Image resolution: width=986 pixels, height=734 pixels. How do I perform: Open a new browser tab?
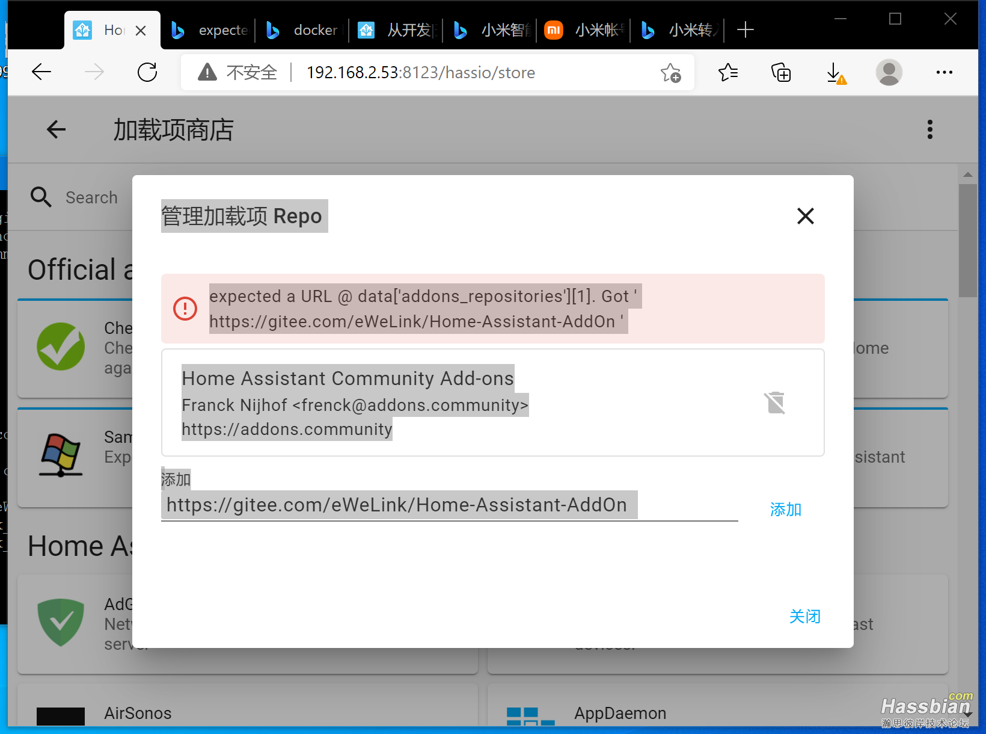745,29
